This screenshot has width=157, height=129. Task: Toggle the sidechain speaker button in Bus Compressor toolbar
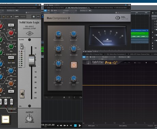90,11
